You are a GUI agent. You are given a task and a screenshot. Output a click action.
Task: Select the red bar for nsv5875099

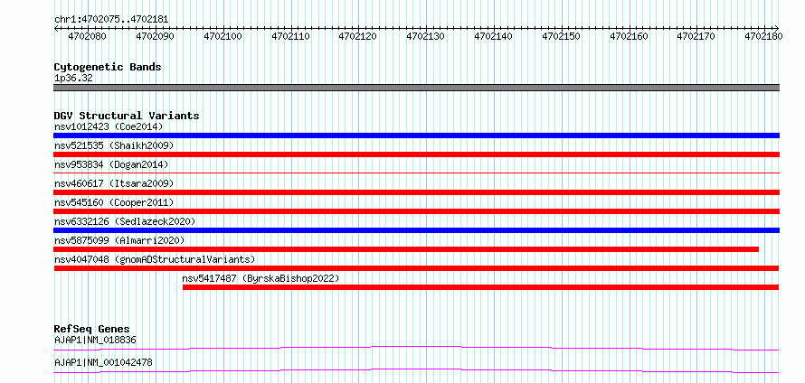[x=406, y=249]
